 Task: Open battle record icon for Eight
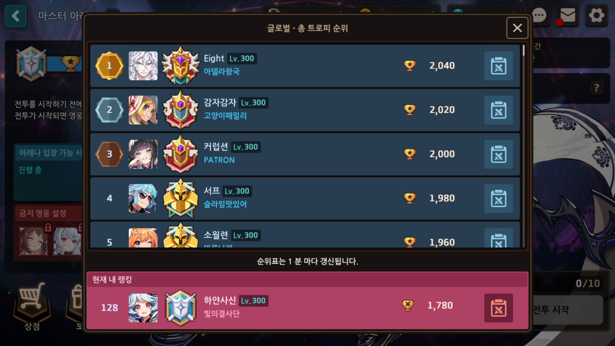click(x=499, y=66)
